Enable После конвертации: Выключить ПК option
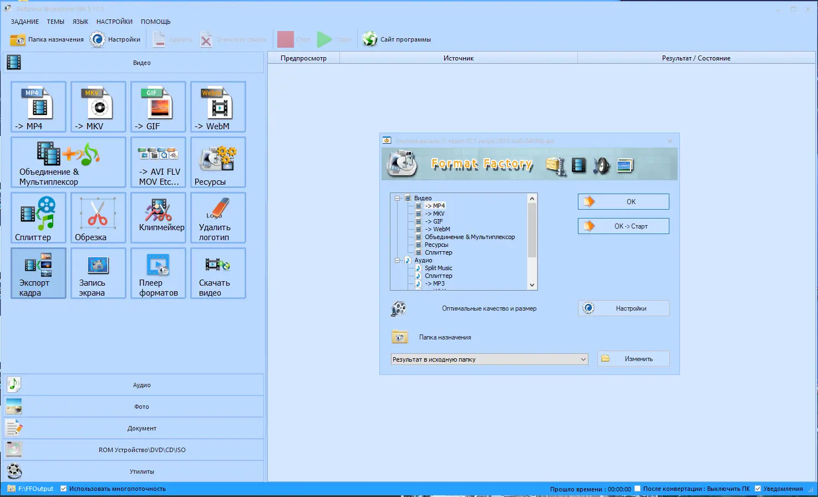Image resolution: width=818 pixels, height=497 pixels. point(637,489)
